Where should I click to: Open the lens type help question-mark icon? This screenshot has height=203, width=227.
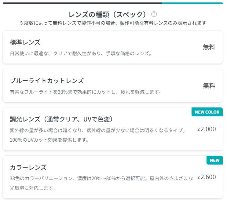click(x=154, y=14)
